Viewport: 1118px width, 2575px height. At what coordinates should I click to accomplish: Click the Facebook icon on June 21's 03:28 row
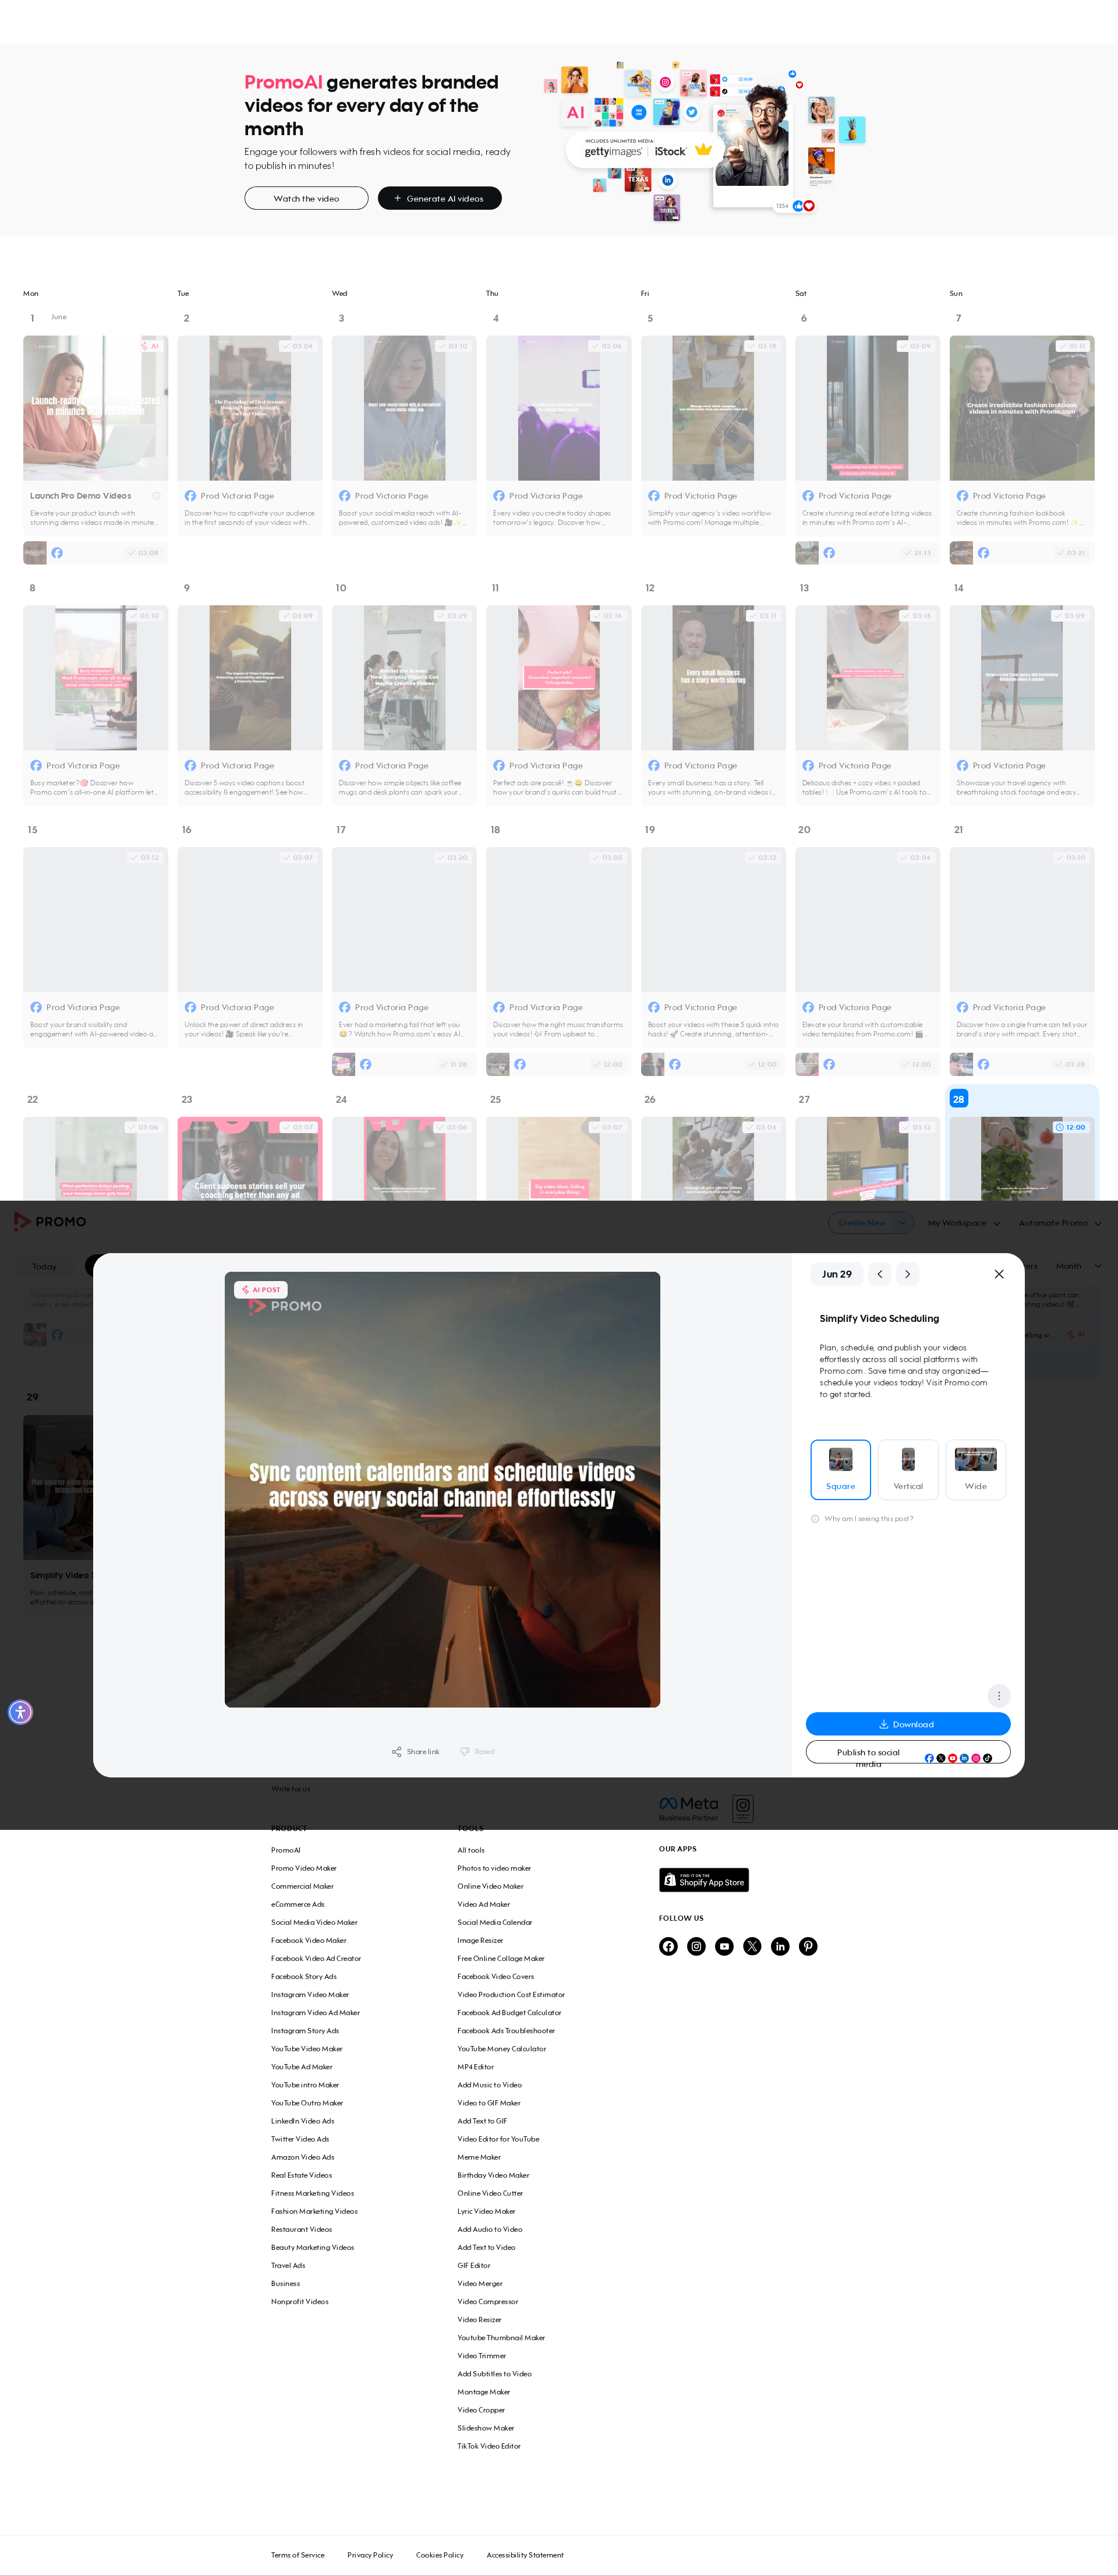[x=983, y=1064]
